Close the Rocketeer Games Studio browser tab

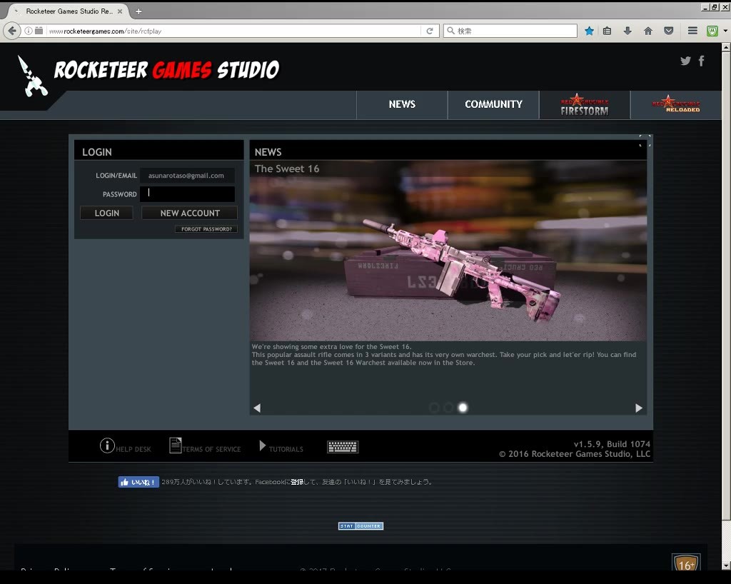(x=120, y=11)
